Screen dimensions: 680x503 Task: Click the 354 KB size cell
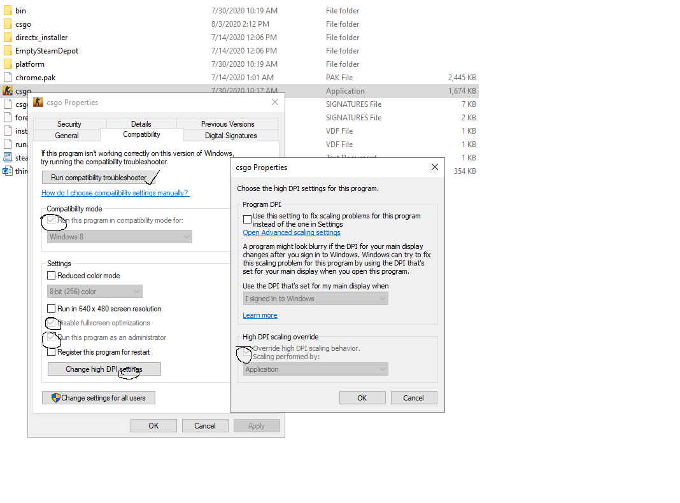tap(465, 171)
